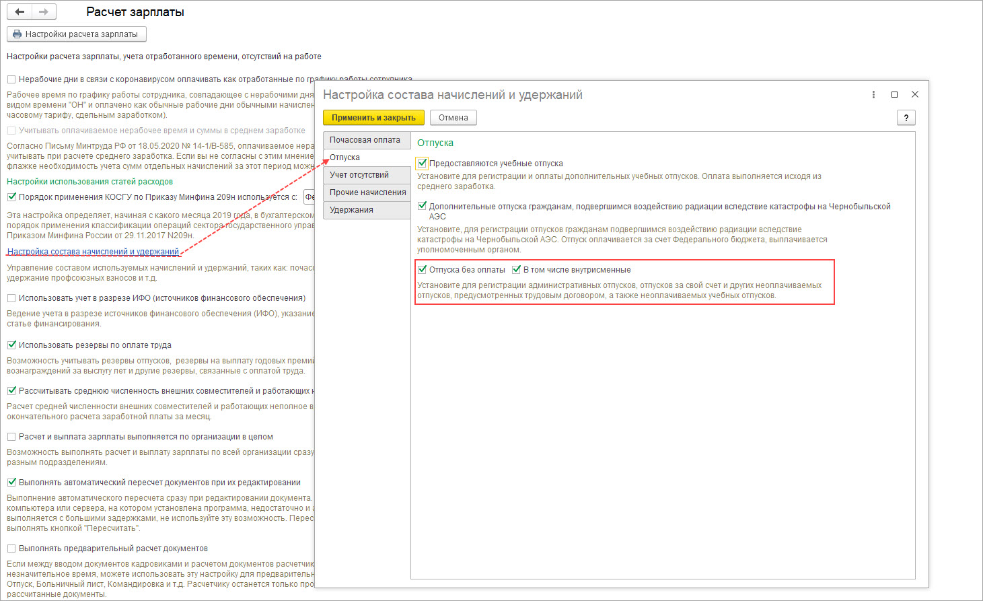Toggle Chernobyl additional leave checkbox
The width and height of the screenshot is (983, 601).
pos(422,206)
